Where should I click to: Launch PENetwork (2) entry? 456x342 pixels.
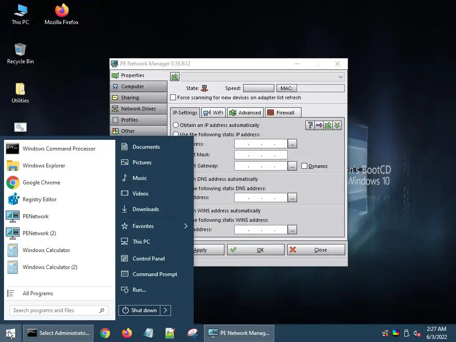(59, 233)
